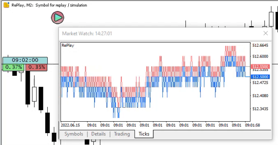Click the red 0.35% indicator
Screen dimensions: 278x145
click(x=37, y=67)
